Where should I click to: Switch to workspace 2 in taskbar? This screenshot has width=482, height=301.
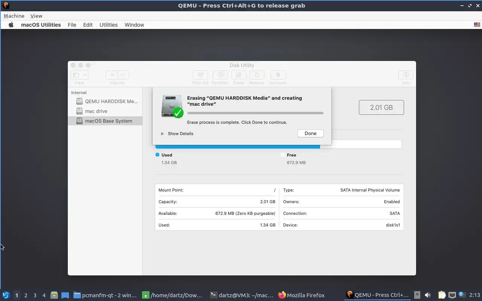(26, 295)
